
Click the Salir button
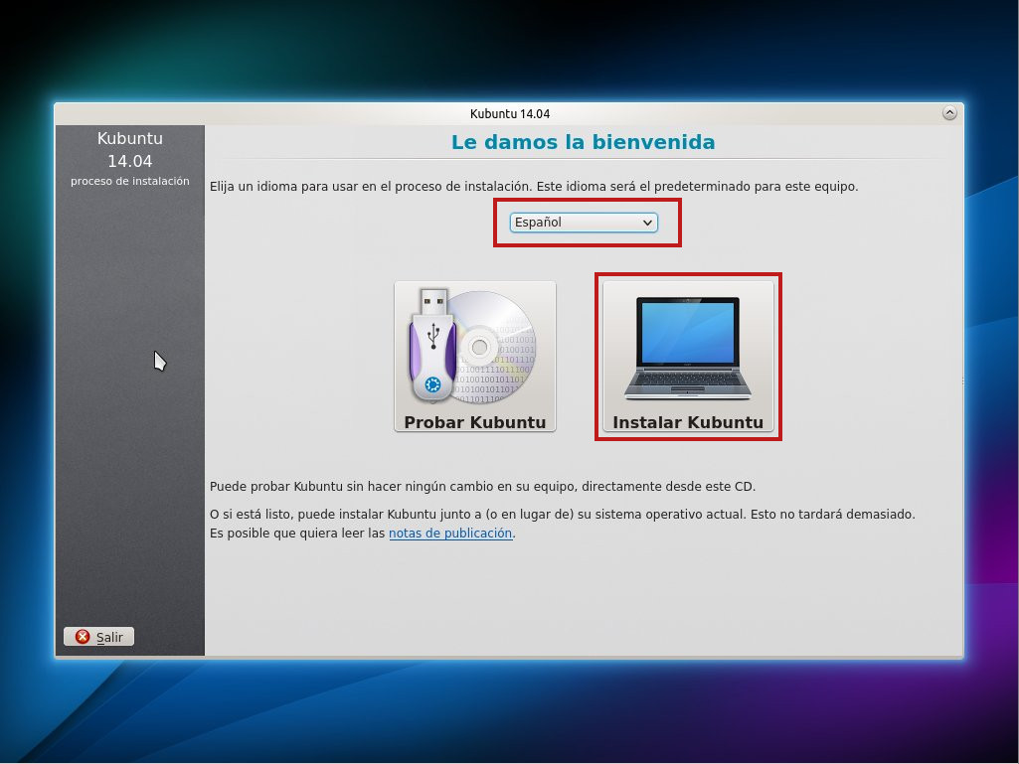pos(98,637)
